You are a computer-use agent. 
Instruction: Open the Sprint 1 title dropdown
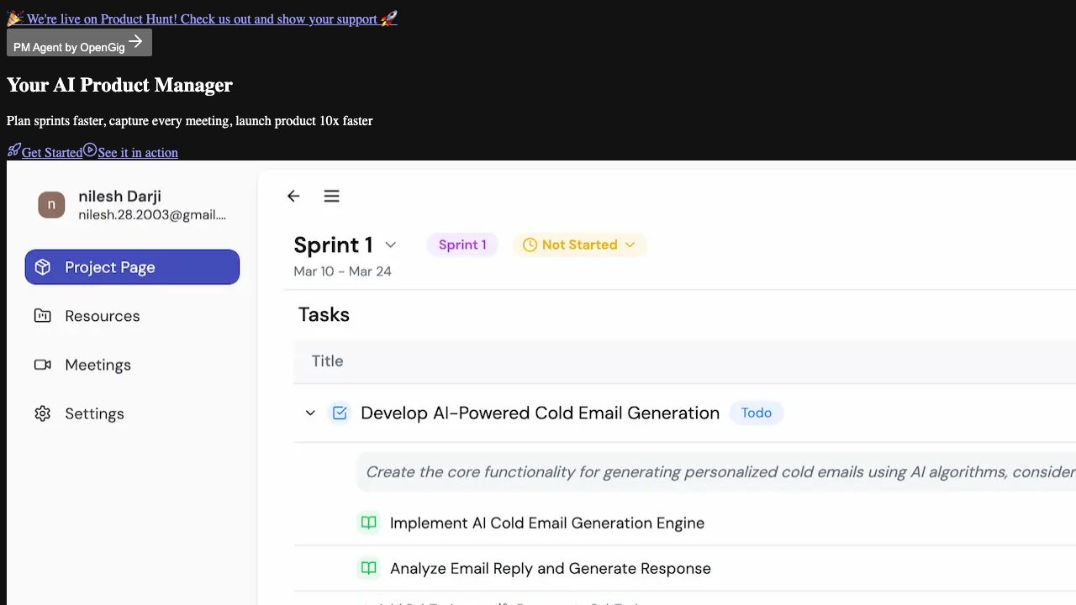click(x=390, y=245)
